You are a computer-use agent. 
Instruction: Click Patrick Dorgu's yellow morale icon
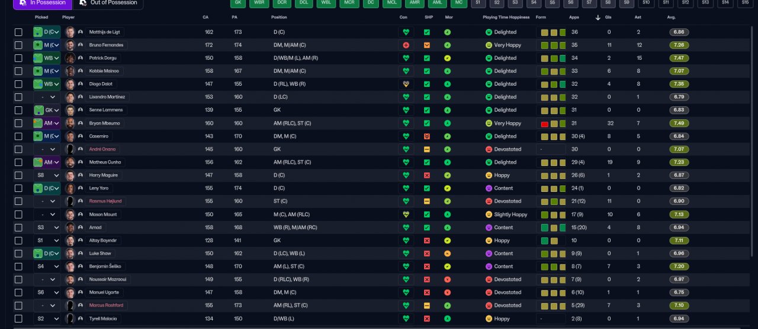tap(448, 58)
